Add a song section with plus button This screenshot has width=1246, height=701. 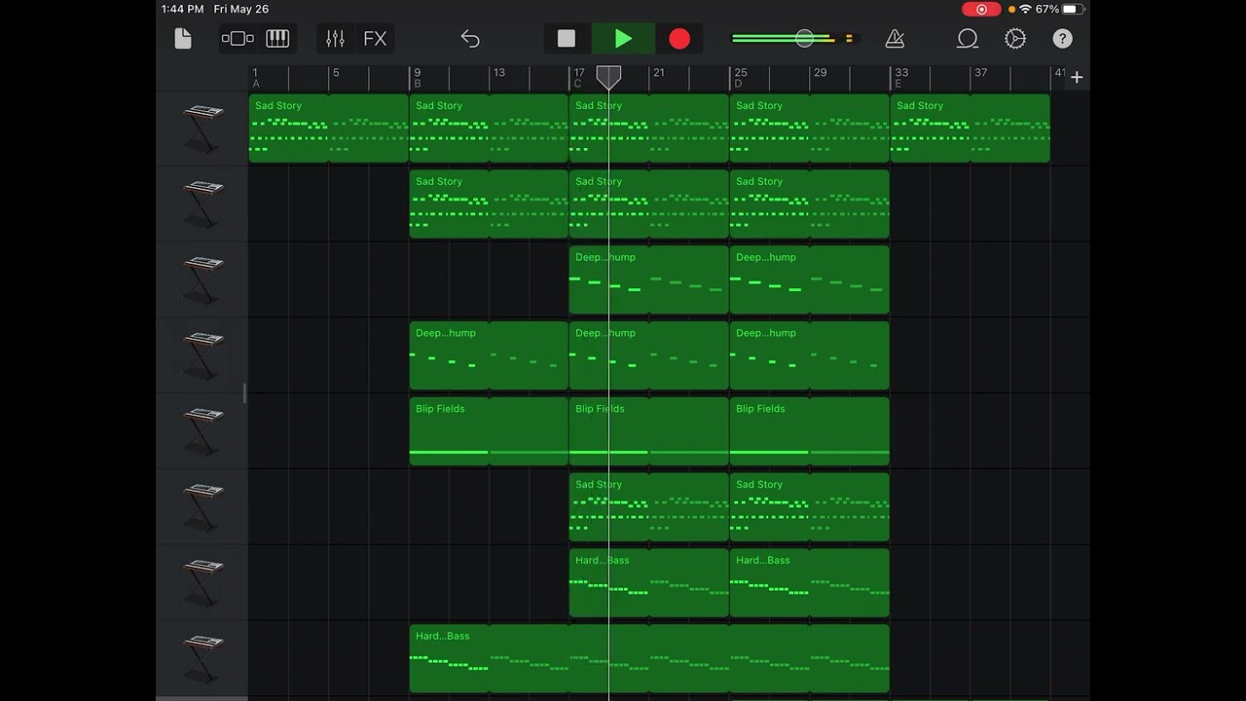[1077, 77]
